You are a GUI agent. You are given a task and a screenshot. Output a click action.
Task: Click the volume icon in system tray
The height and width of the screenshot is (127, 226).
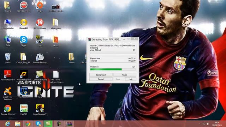point(208,124)
